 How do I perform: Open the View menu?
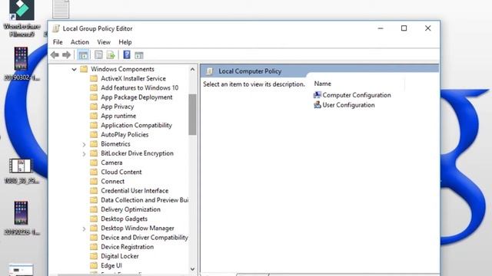104,42
